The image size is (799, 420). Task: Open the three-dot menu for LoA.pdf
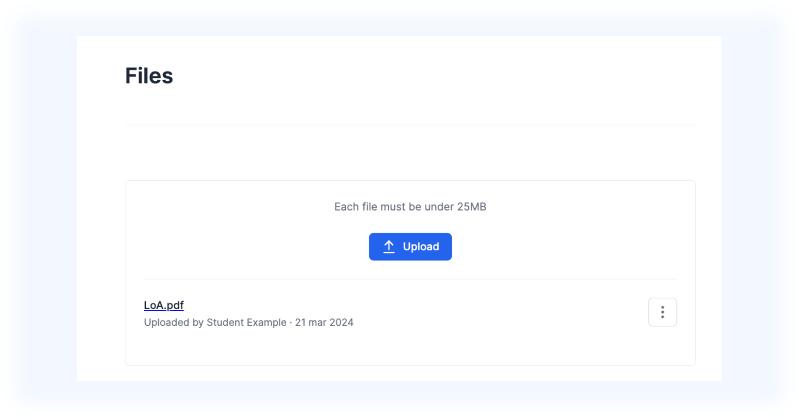(662, 312)
